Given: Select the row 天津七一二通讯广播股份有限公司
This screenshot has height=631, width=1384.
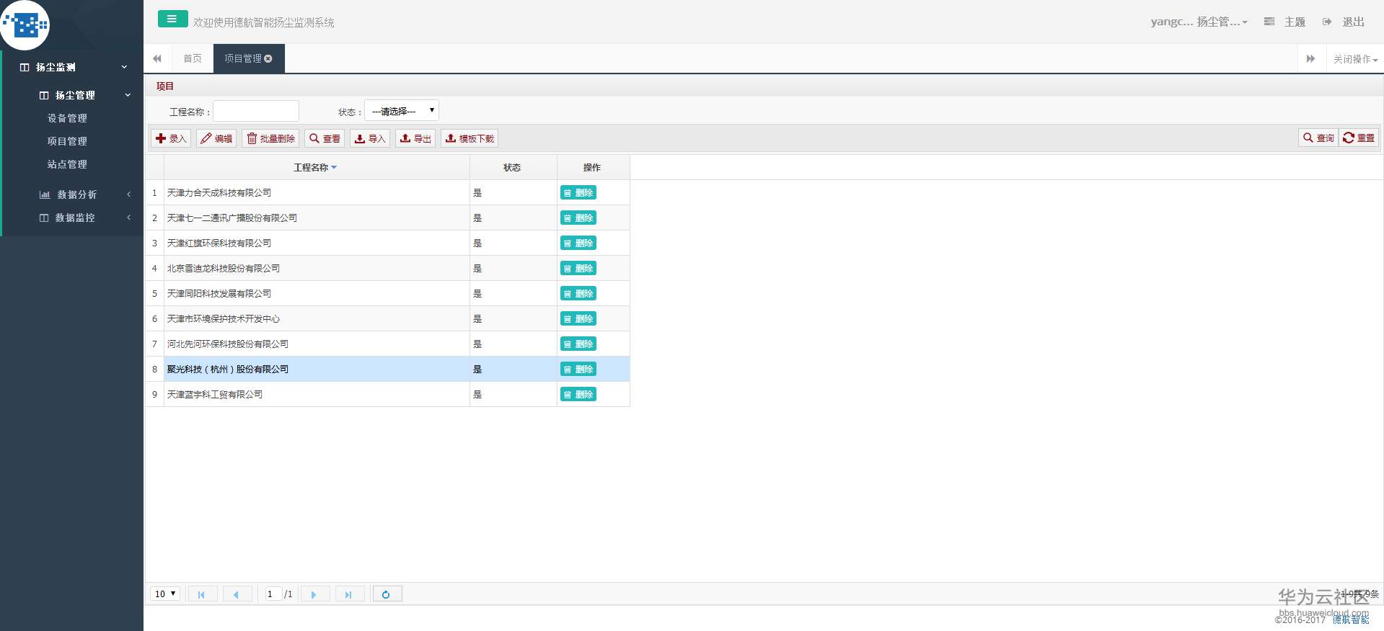Looking at the screenshot, I should [x=388, y=218].
